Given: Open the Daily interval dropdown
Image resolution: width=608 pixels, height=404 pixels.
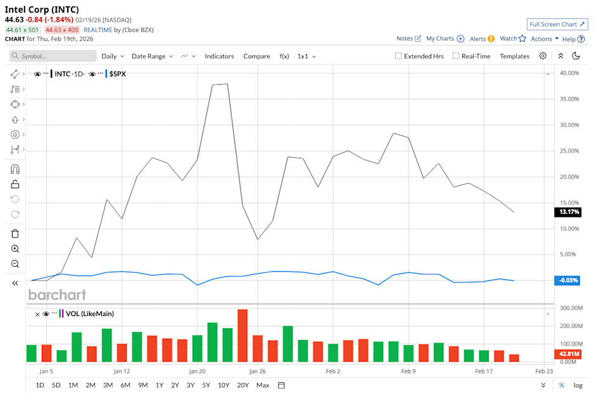Looking at the screenshot, I should coord(113,56).
